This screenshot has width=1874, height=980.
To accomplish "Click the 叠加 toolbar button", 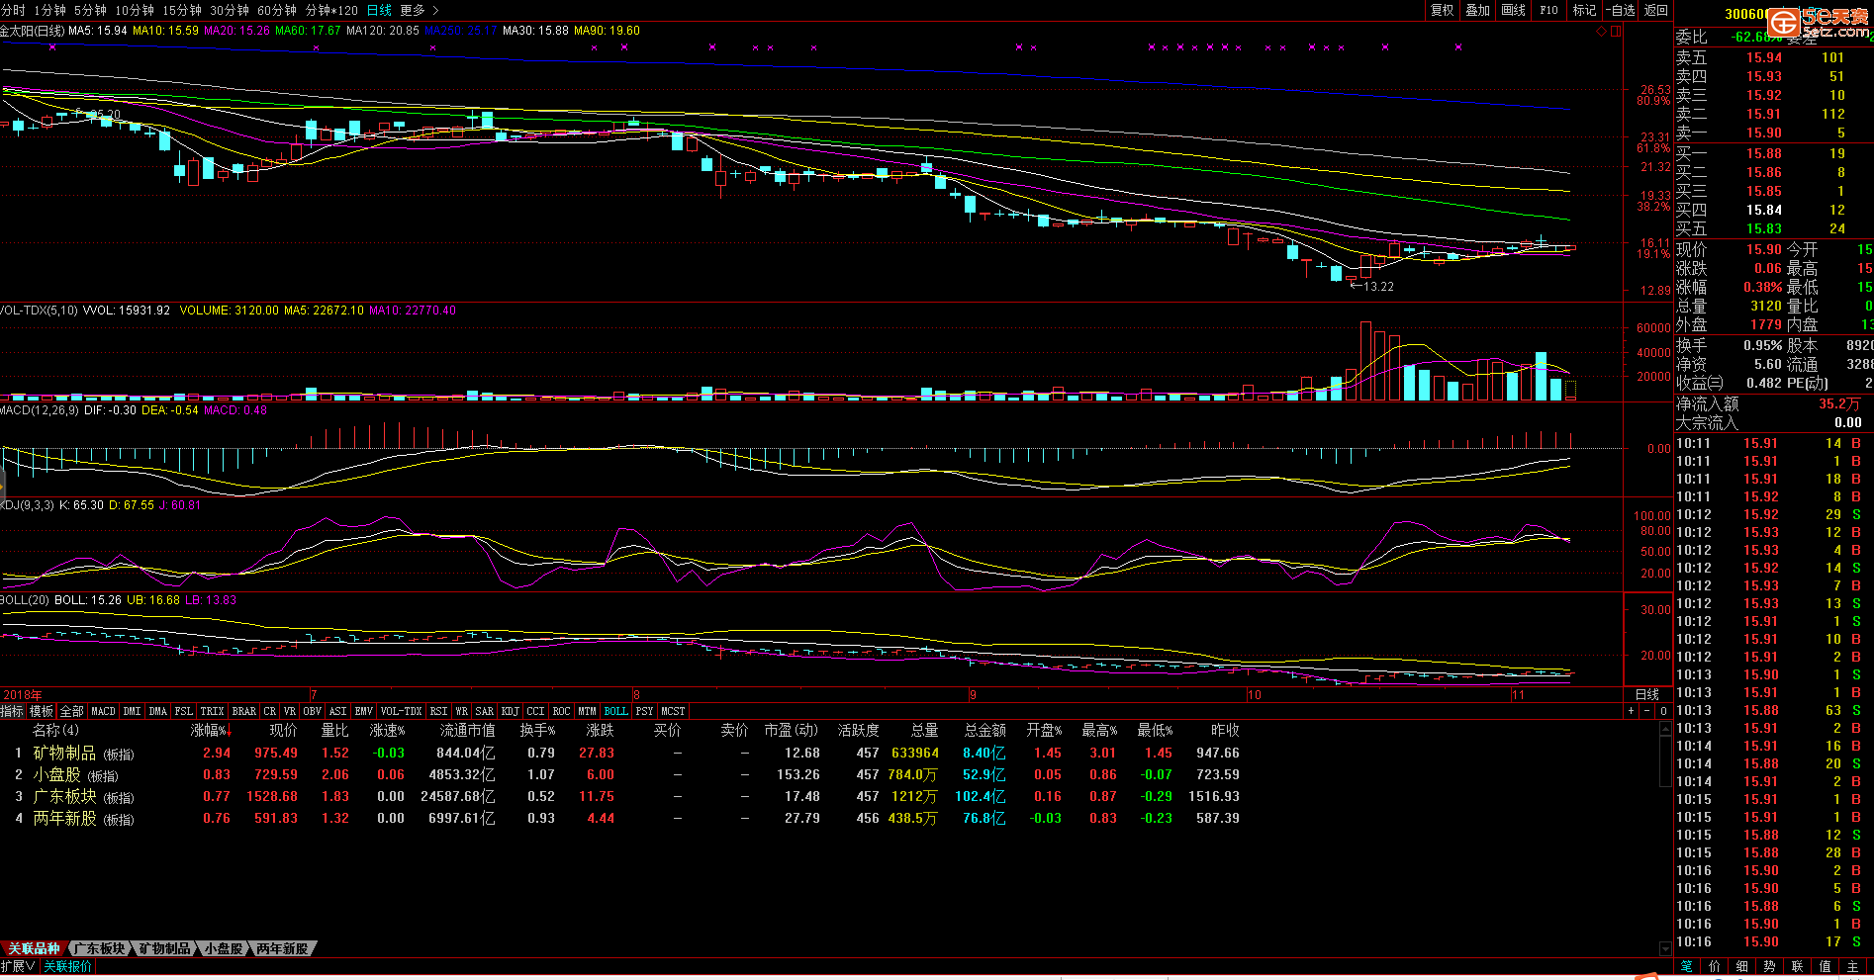I will (1478, 10).
